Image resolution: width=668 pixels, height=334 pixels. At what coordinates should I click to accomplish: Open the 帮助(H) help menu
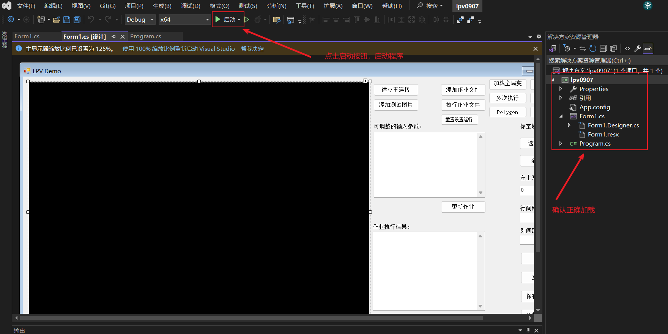pos(392,6)
